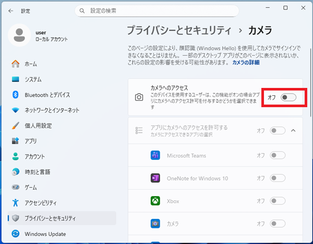Click the vertical scrollbar thumb

click(x=310, y=83)
